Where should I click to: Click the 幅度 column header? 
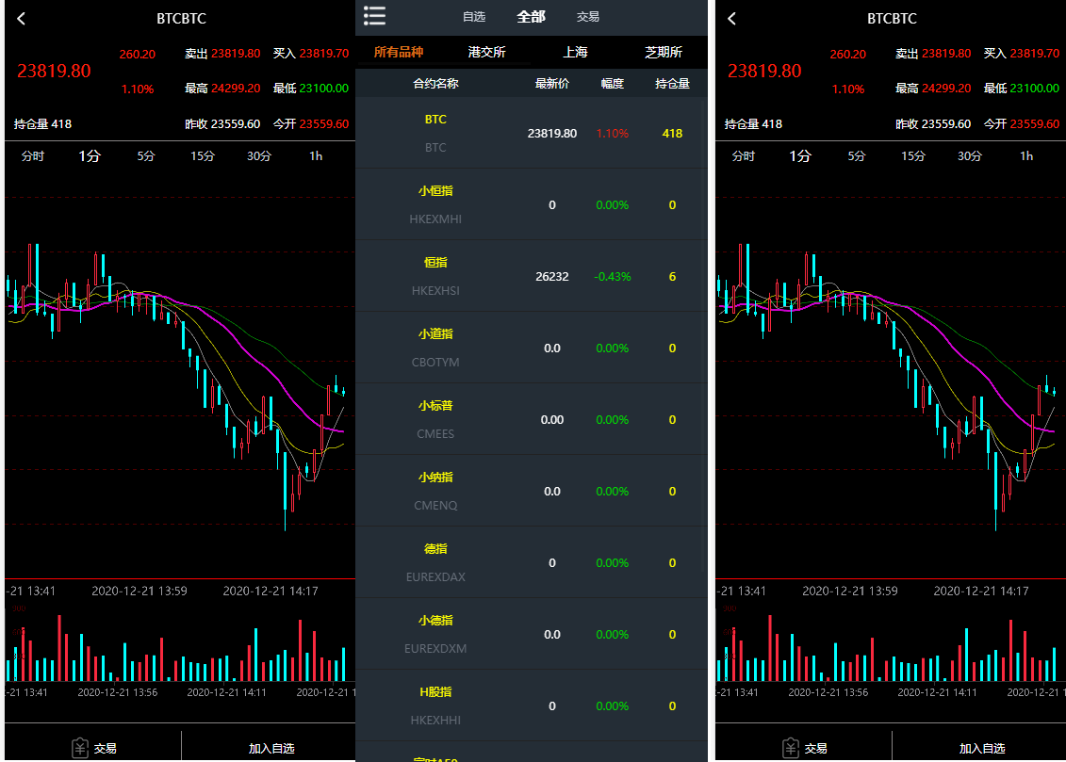point(612,84)
